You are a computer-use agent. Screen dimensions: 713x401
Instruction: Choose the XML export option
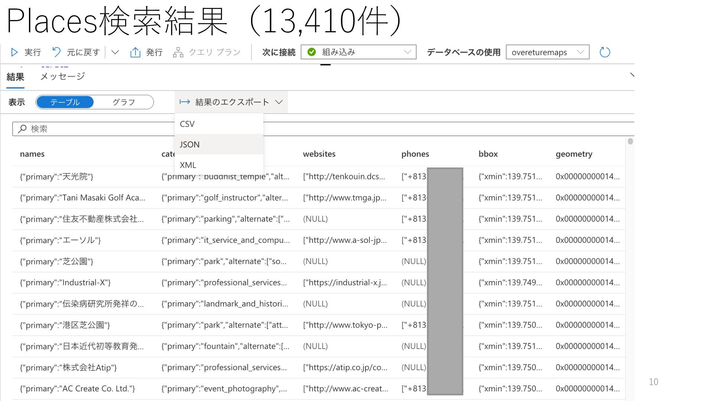pos(188,165)
